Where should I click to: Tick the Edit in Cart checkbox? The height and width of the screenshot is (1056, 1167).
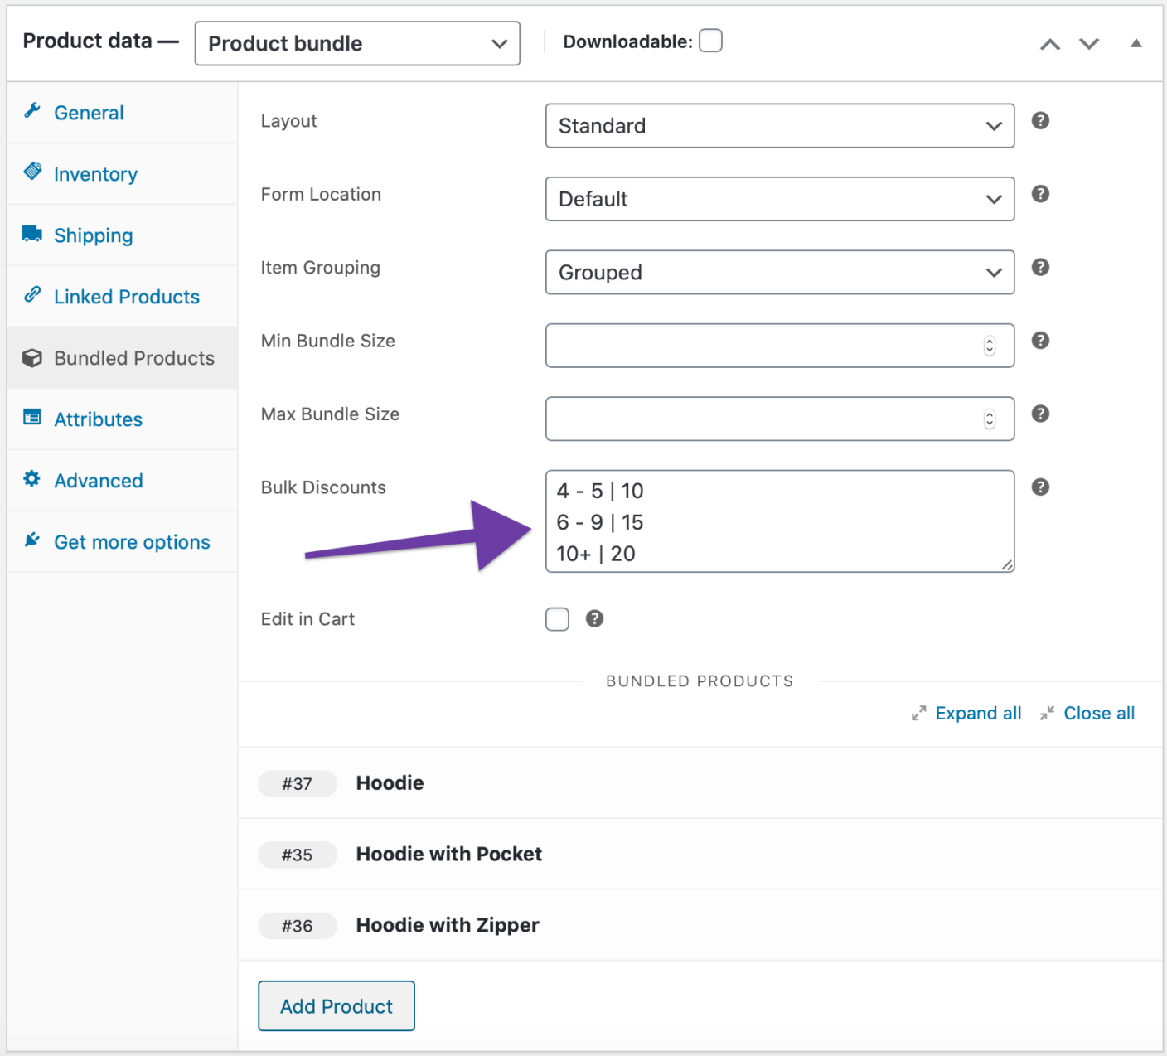(557, 619)
